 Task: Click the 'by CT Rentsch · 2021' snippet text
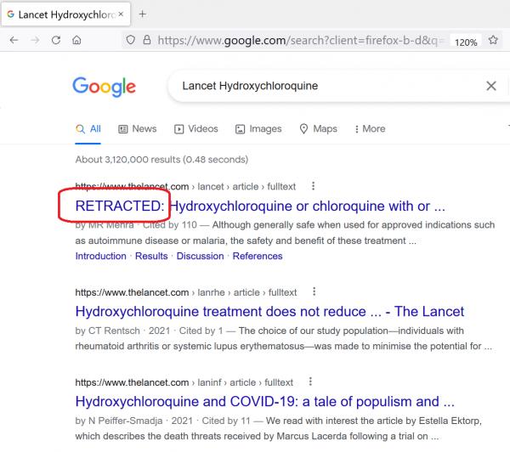coord(122,331)
